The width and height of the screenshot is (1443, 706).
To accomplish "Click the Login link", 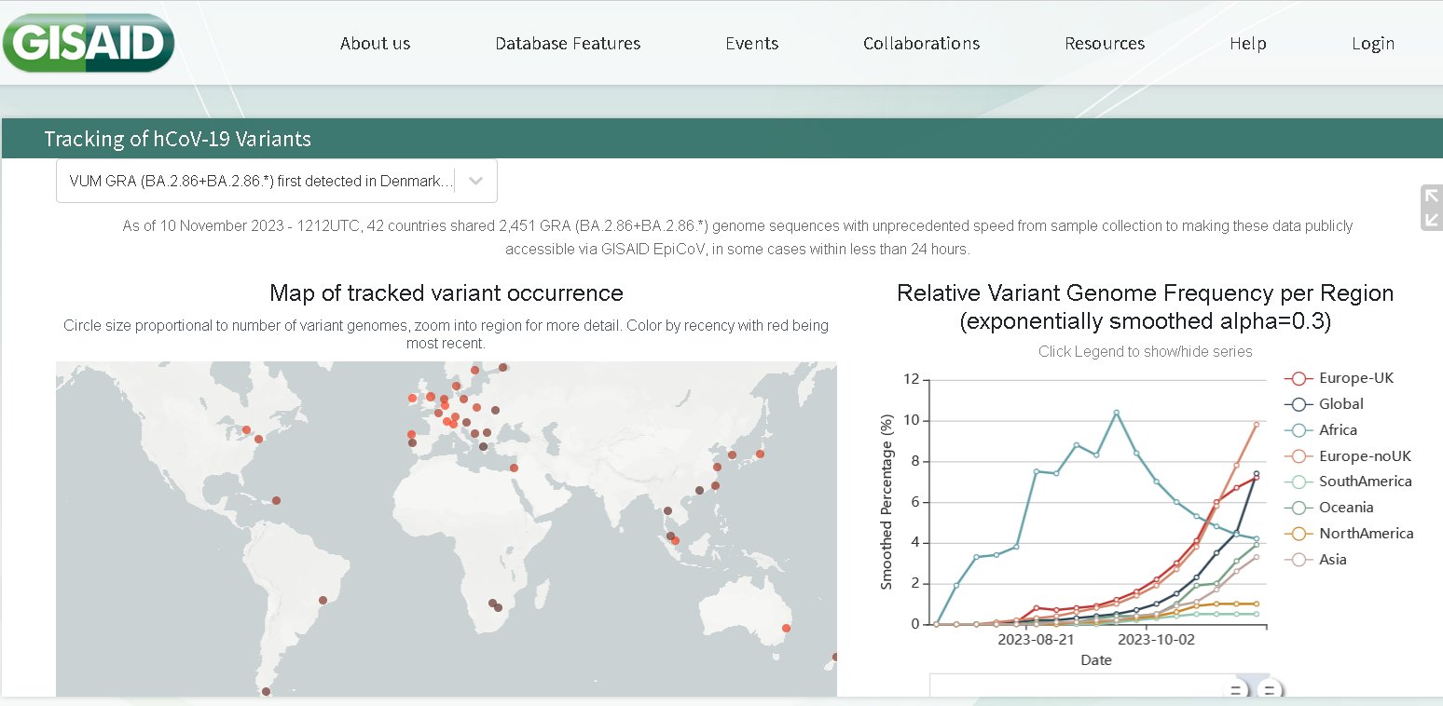I will tap(1372, 44).
